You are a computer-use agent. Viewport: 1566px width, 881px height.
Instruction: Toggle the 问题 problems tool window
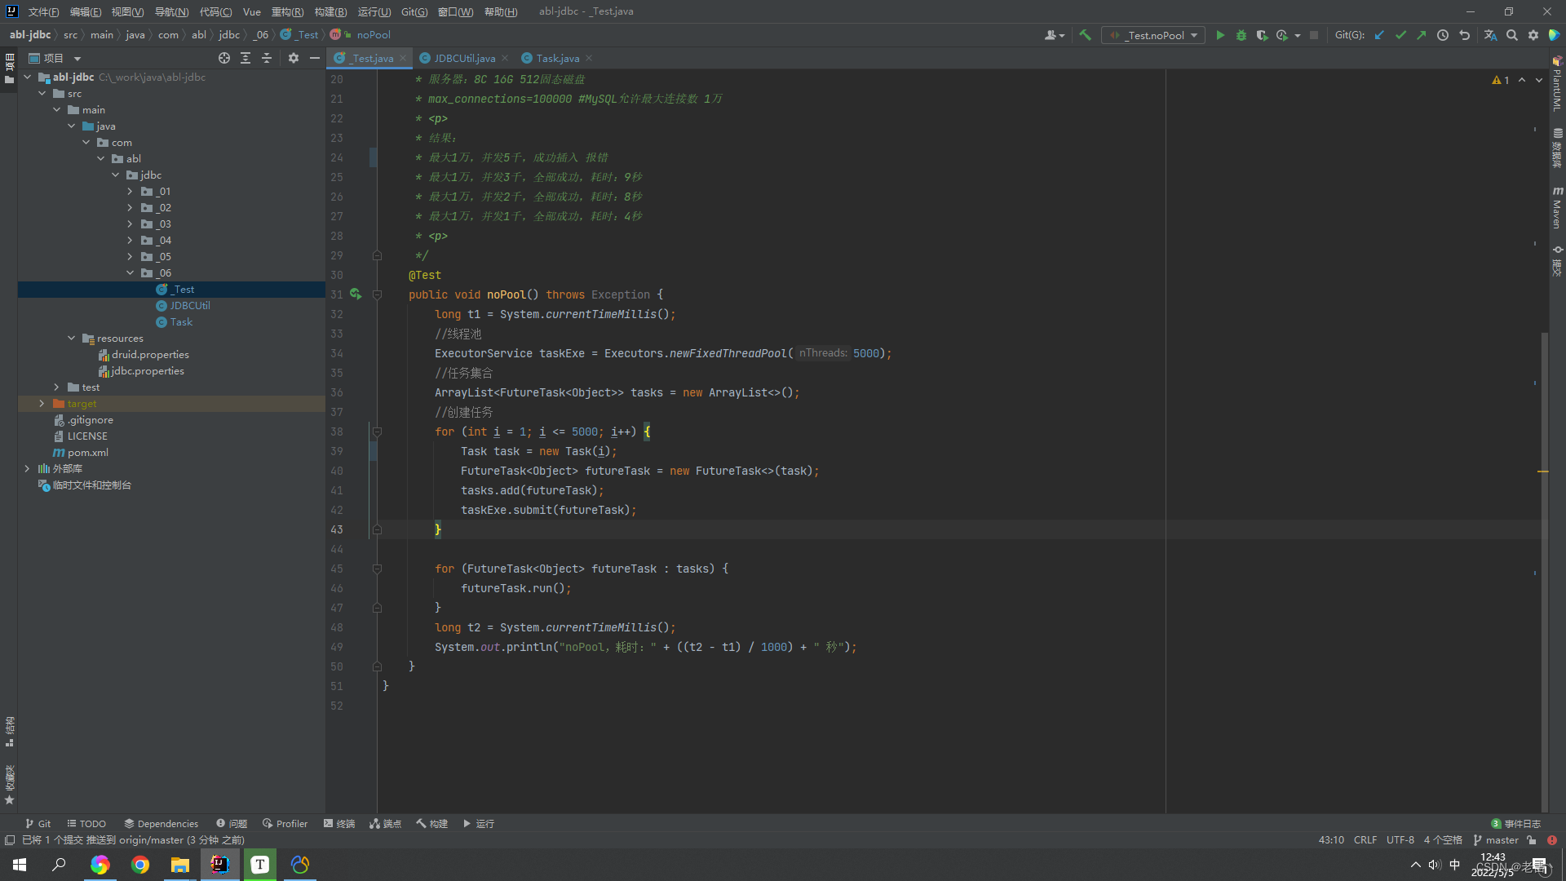click(232, 824)
